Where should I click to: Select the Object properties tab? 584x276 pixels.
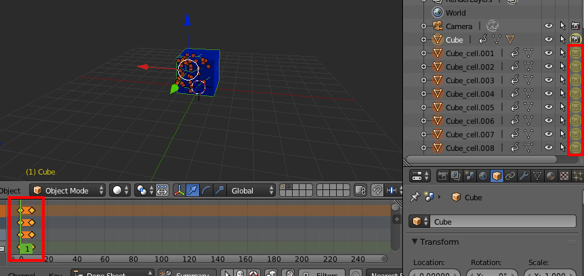(x=497, y=176)
